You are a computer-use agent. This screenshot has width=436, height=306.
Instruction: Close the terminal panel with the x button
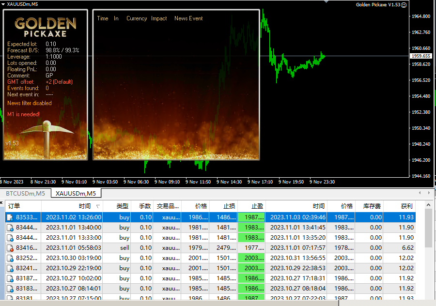[x=1, y=202]
